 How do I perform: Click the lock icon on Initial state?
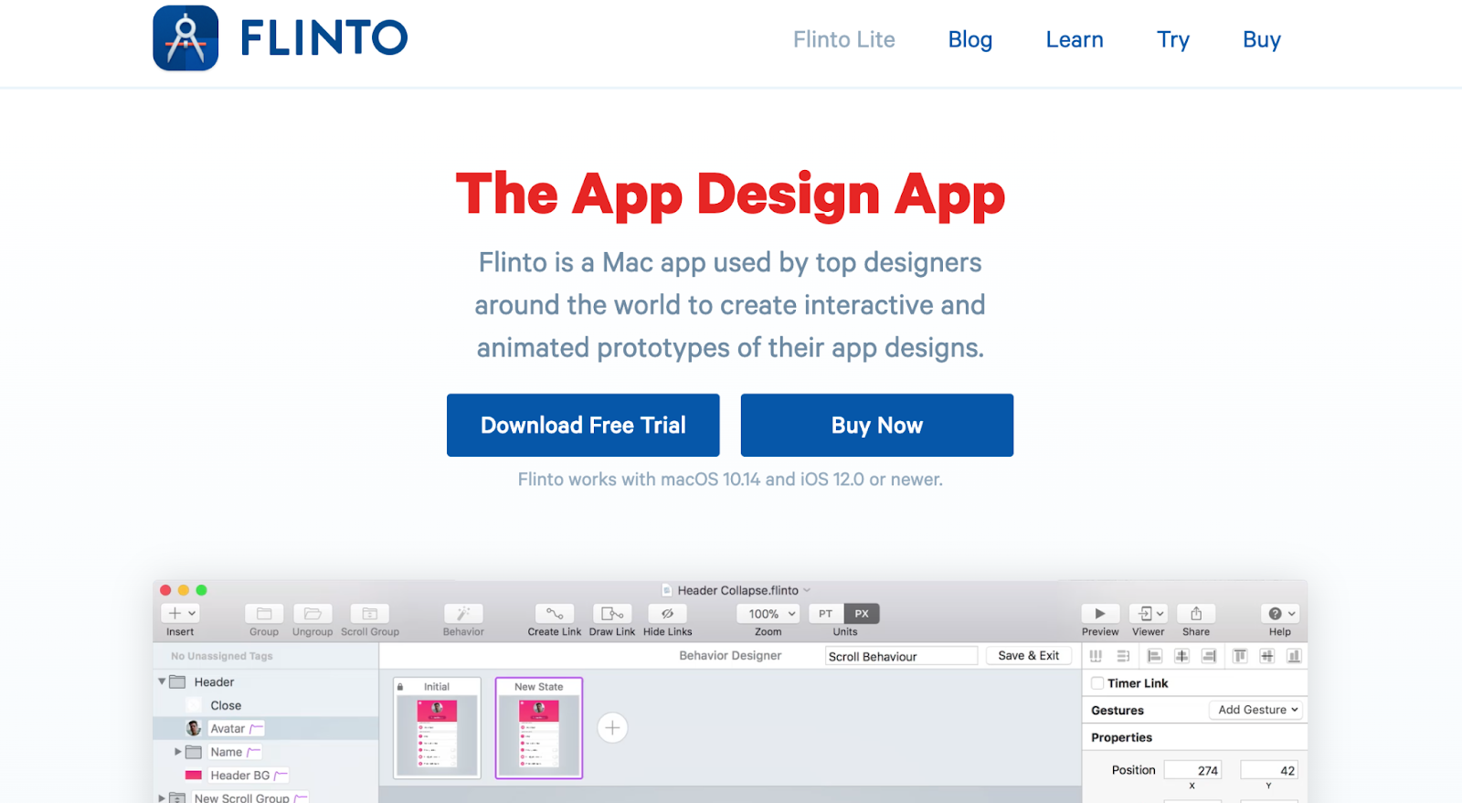[x=400, y=687]
